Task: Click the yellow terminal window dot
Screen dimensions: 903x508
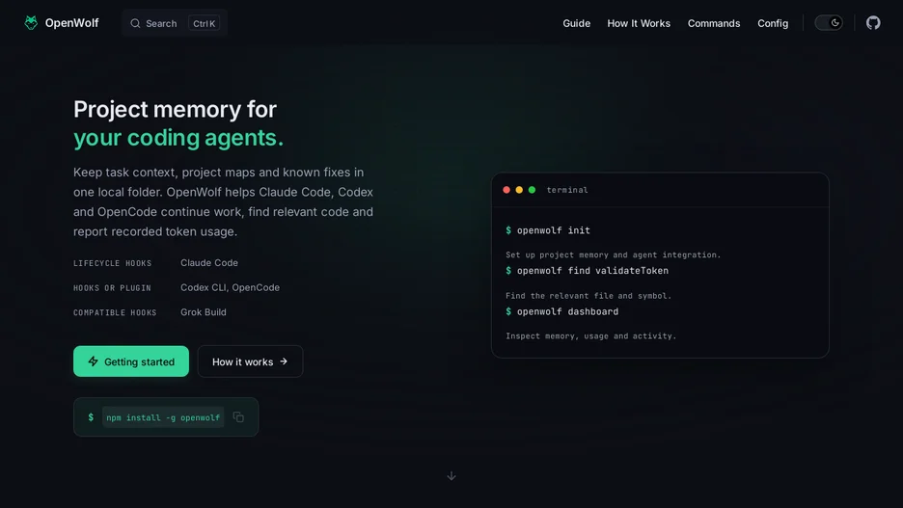Action: pos(519,190)
